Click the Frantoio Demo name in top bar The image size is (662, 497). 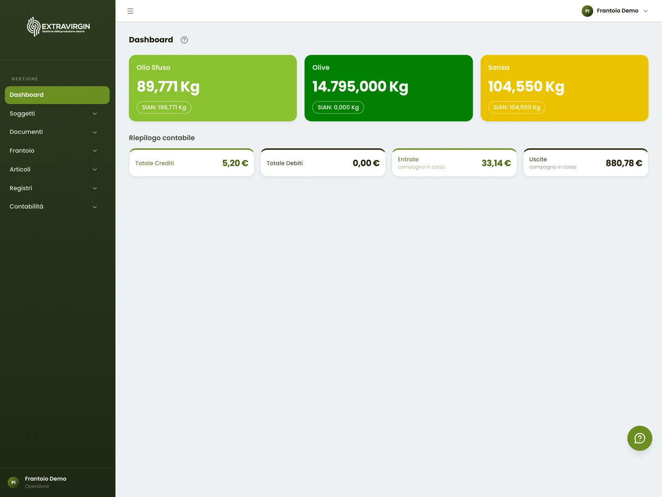[617, 11]
